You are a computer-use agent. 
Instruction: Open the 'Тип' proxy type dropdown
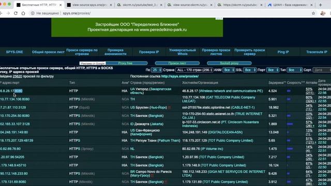pos(294,70)
